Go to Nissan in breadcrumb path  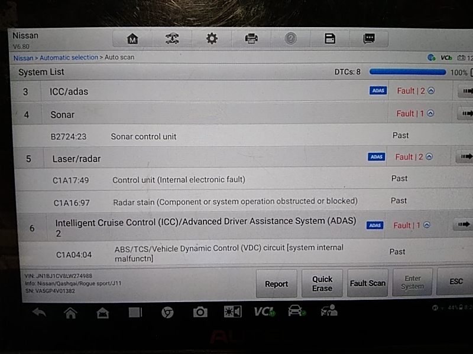(23, 58)
